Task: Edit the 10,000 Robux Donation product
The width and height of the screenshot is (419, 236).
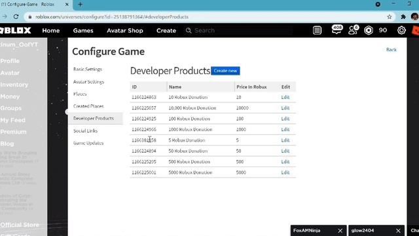Action: [x=285, y=108]
